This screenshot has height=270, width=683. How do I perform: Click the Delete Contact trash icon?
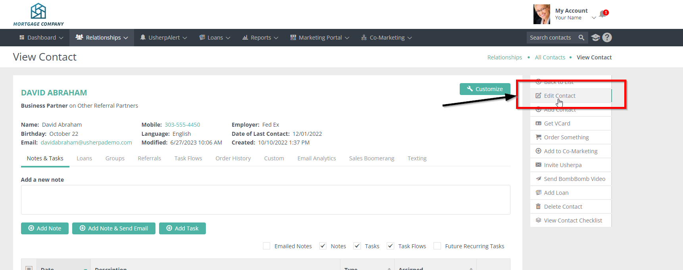(538, 207)
